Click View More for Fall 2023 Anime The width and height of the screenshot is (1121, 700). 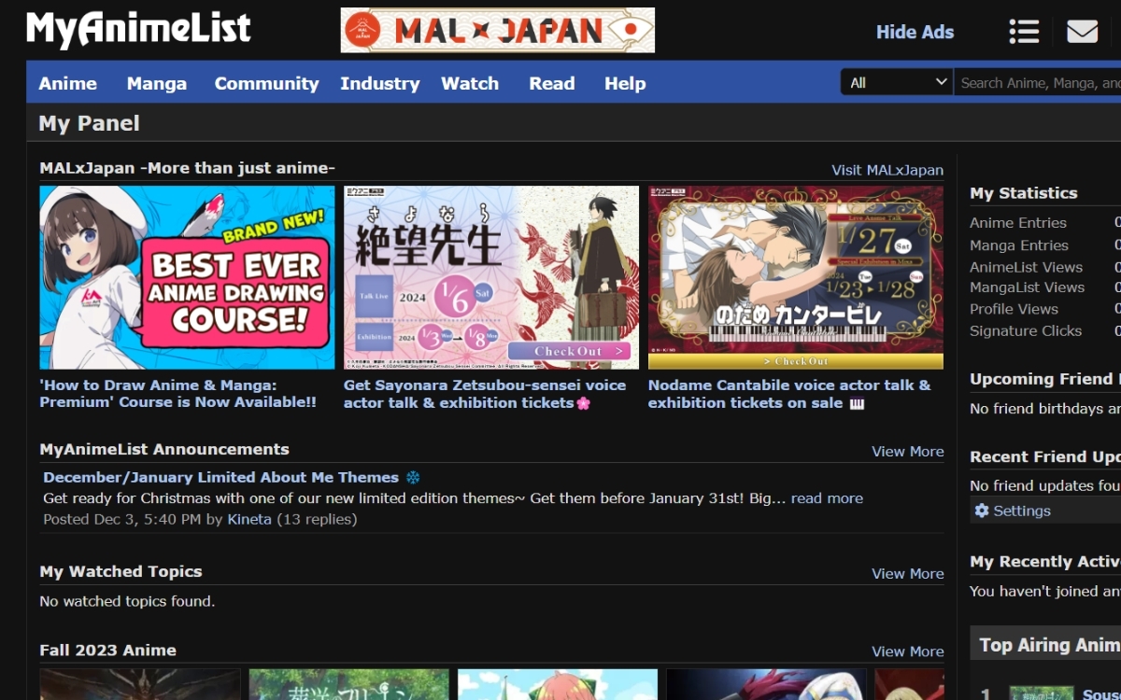907,651
